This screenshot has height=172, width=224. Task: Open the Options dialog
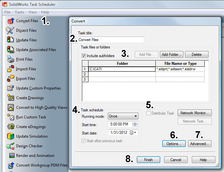point(174,144)
